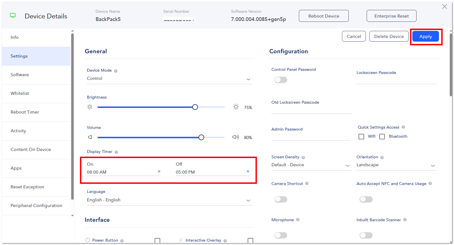Enable Bluetooth quick settings checkbox

382,137
